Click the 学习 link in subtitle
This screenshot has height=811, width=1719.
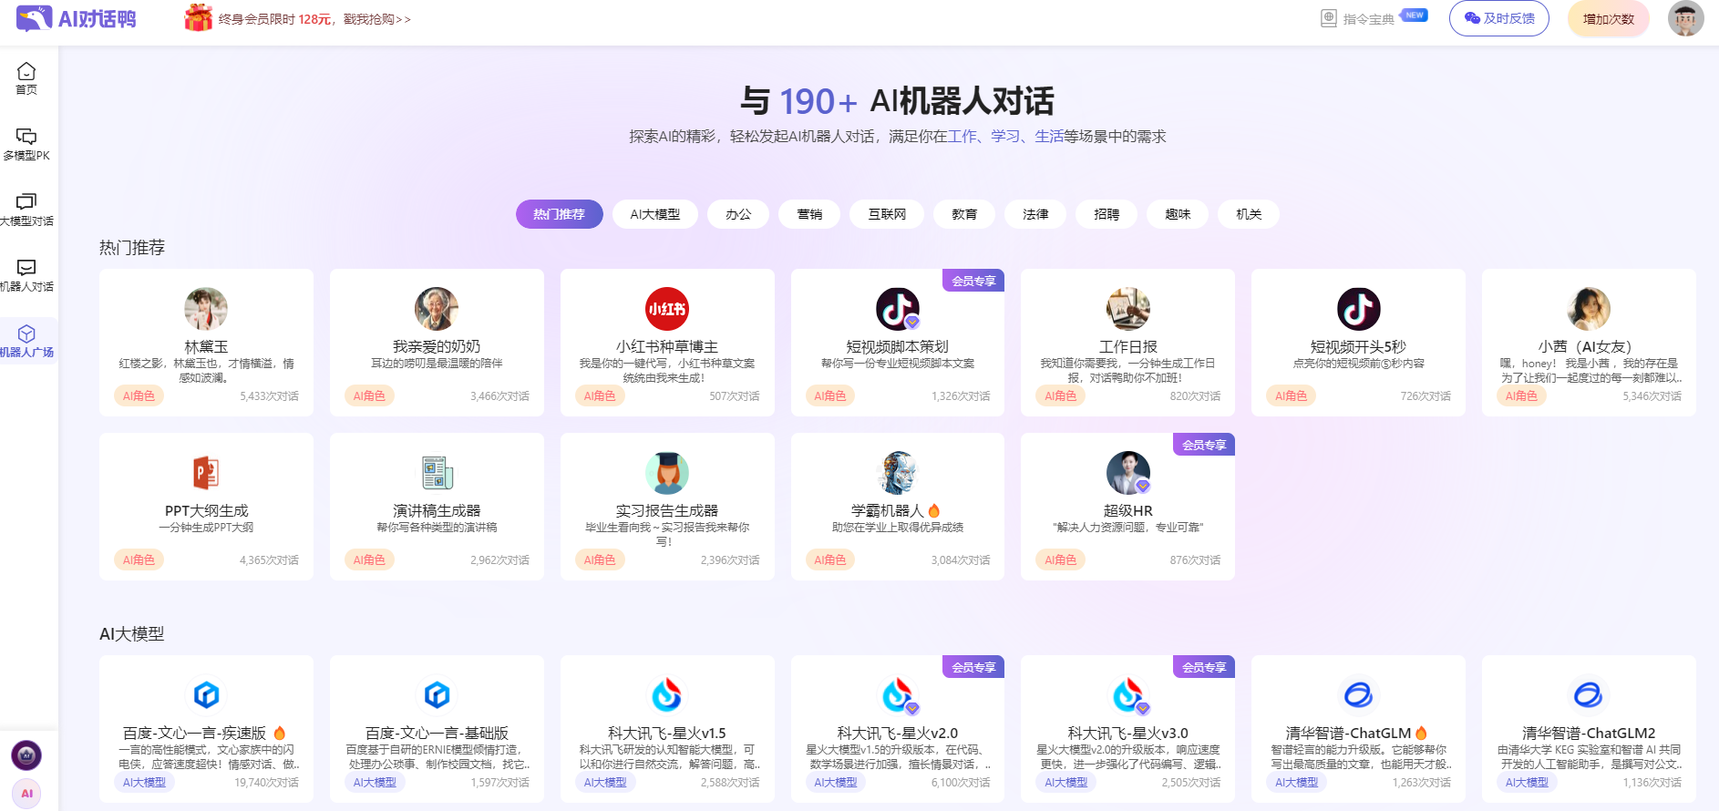pyautogui.click(x=1005, y=136)
